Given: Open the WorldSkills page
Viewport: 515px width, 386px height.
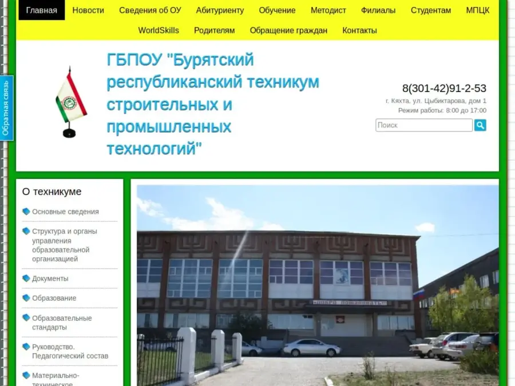Looking at the screenshot, I should point(159,30).
